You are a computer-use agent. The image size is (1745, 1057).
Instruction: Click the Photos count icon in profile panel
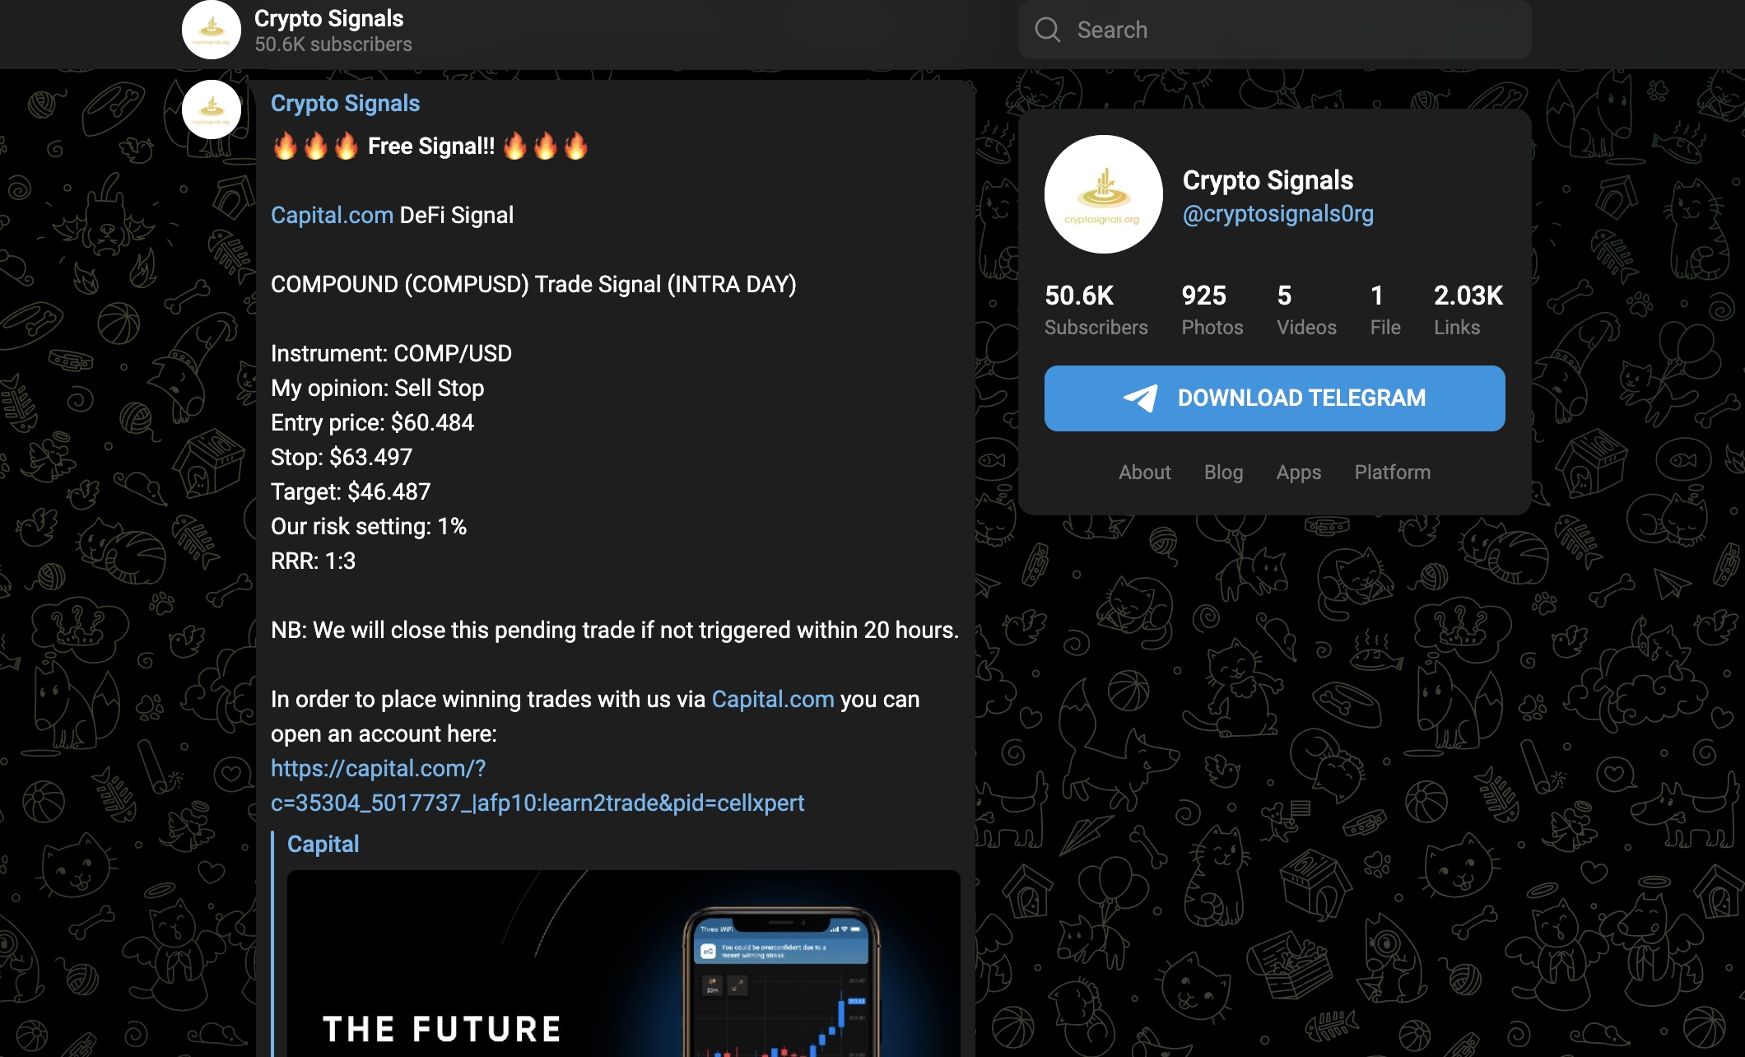click(1204, 310)
